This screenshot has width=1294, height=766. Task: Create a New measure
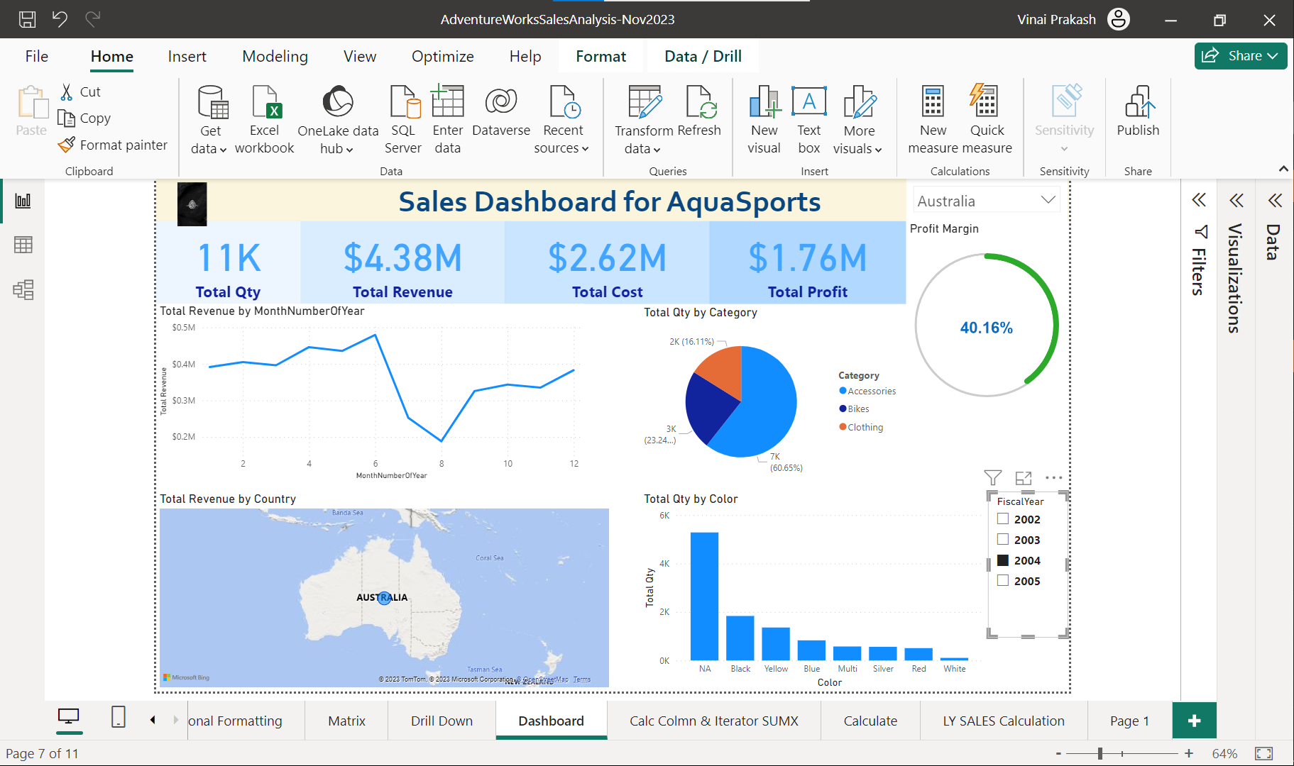(933, 119)
